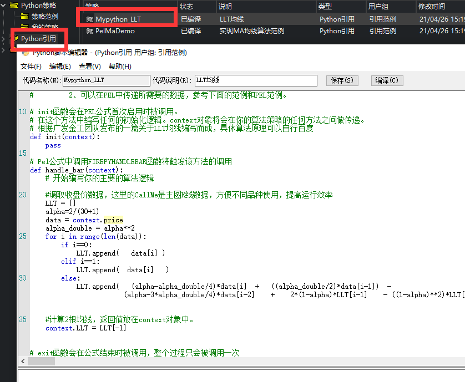
Task: Click the 代码名称 input field
Action: coord(107,80)
